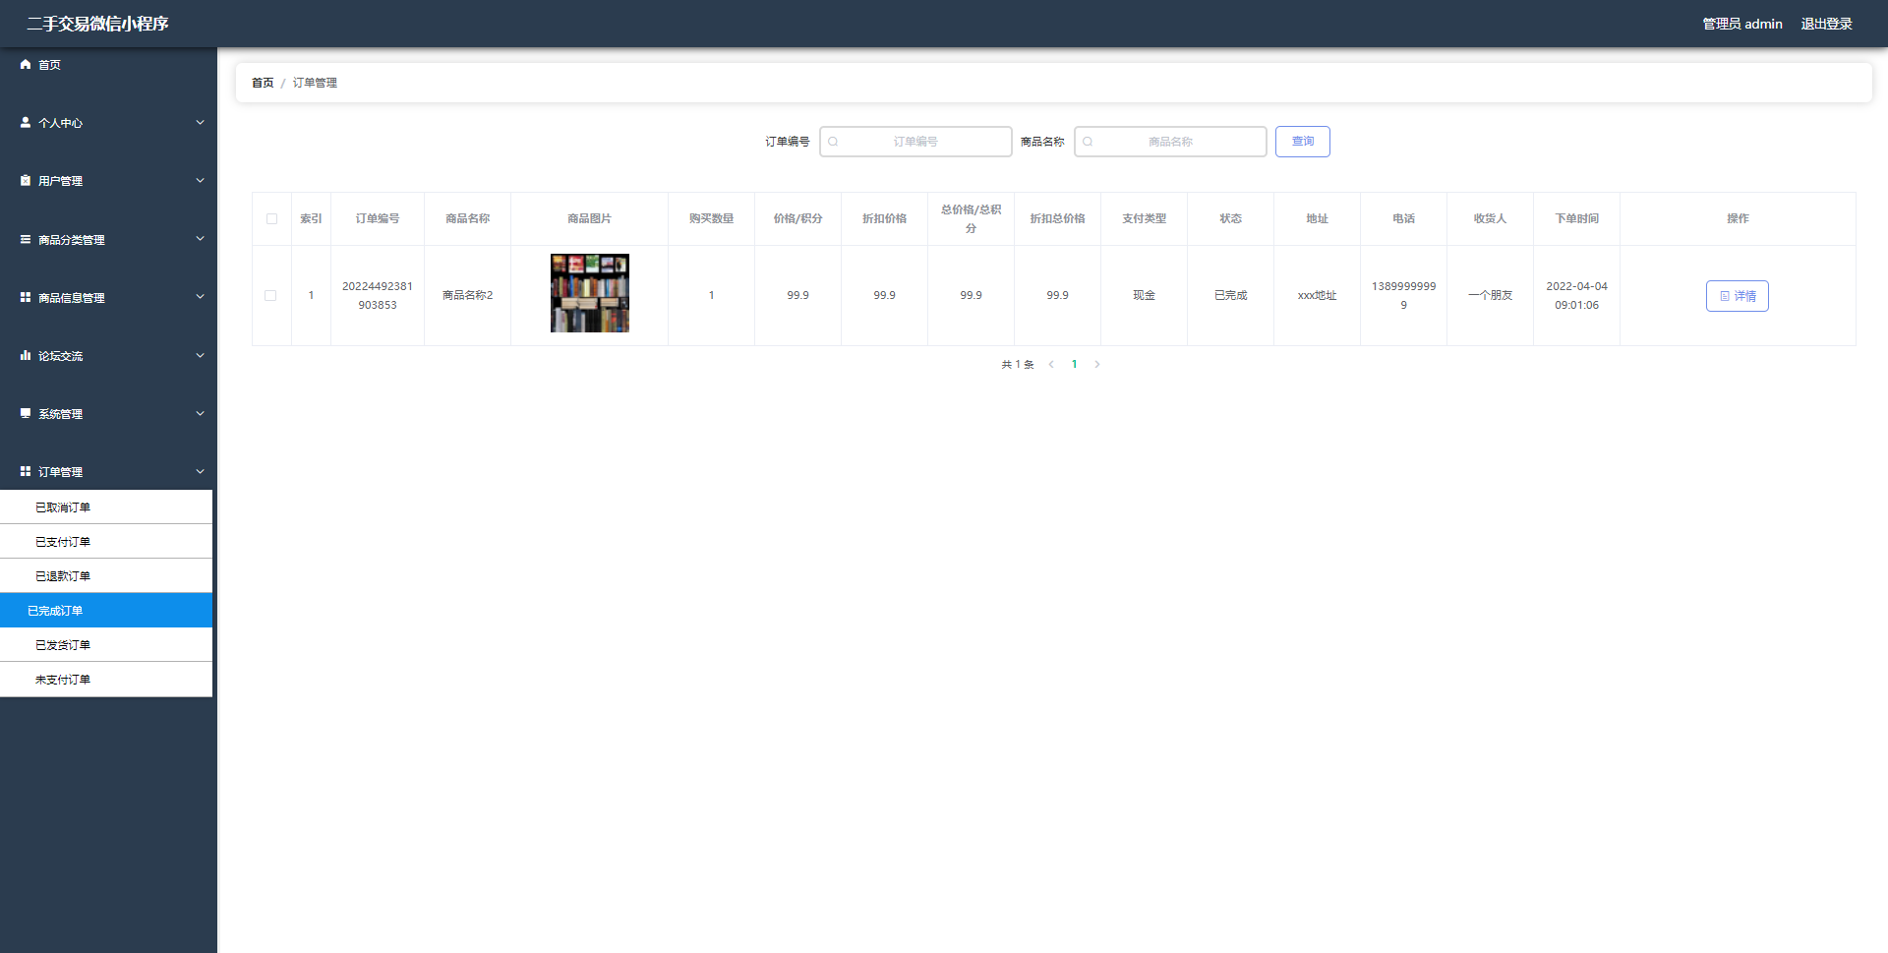Click the 收货人 column header

(x=1490, y=218)
